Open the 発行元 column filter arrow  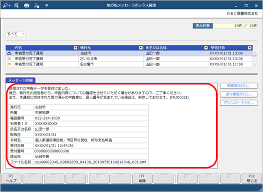[141, 48]
